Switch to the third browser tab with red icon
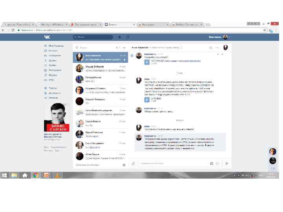The width and height of the screenshot is (283, 212). pos(86,24)
